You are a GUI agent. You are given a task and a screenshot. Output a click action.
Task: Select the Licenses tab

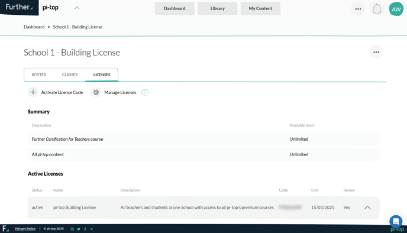click(102, 75)
